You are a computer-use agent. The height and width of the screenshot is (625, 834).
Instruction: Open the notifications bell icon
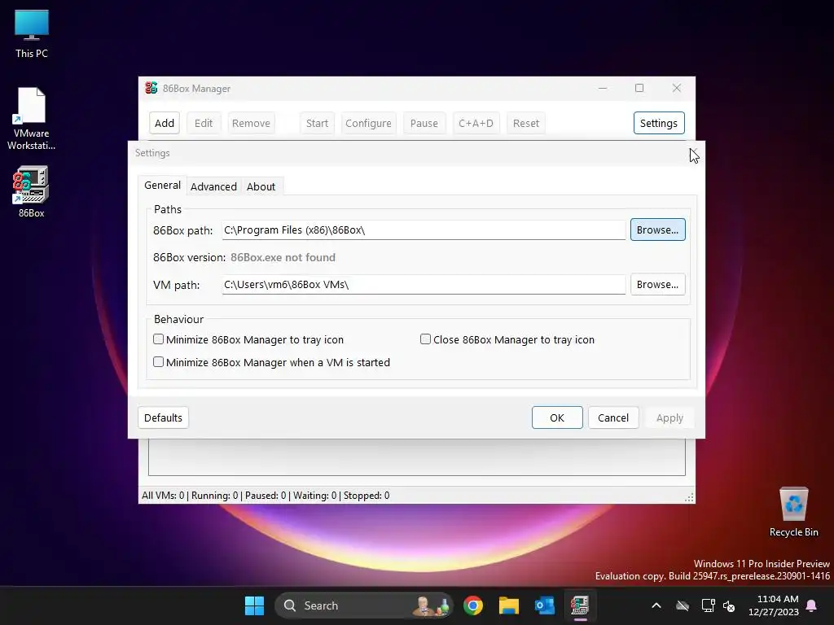pos(812,605)
